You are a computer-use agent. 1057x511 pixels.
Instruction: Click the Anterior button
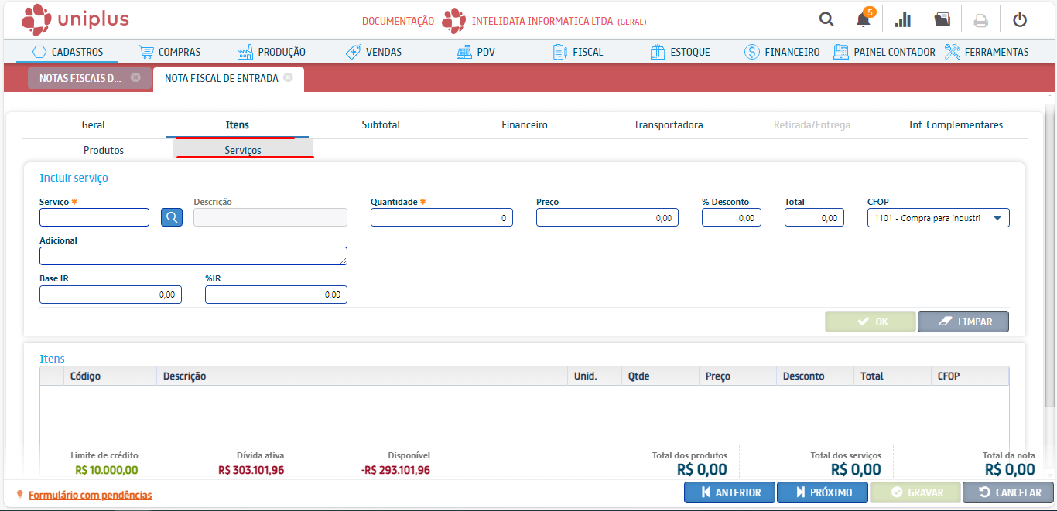[x=730, y=492]
